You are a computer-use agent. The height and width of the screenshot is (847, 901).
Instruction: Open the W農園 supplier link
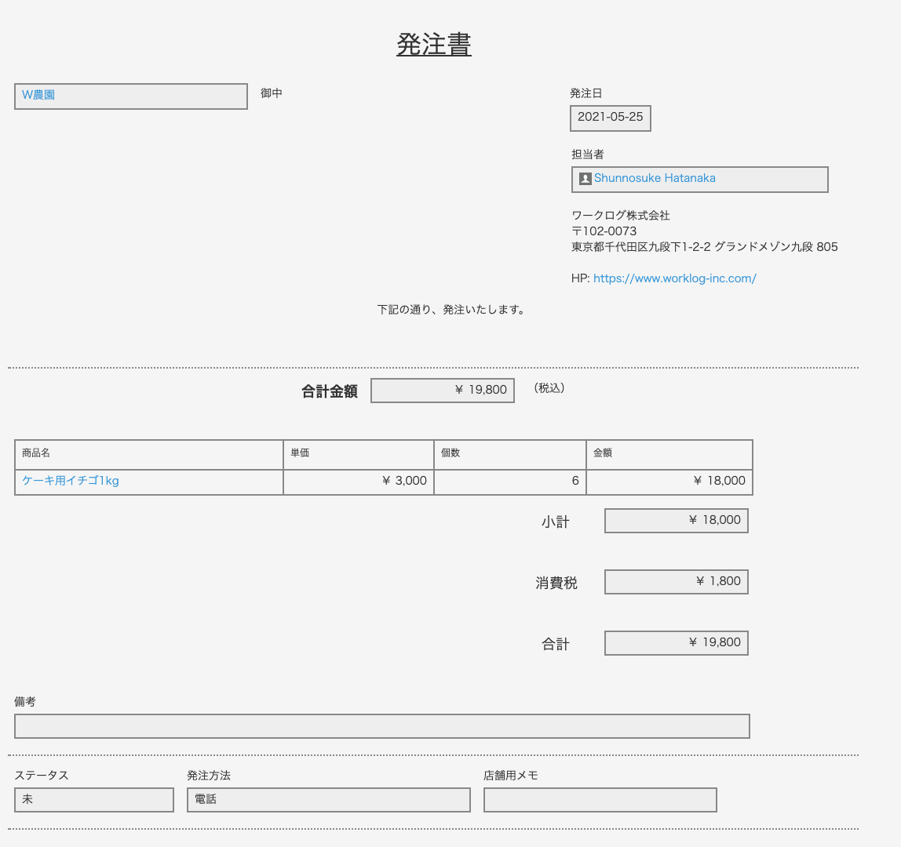pos(38,95)
